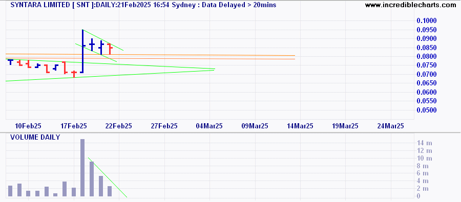Screen dimensions: 461x202
Task: Click the 04Mar25 date label
Action: [209, 126]
